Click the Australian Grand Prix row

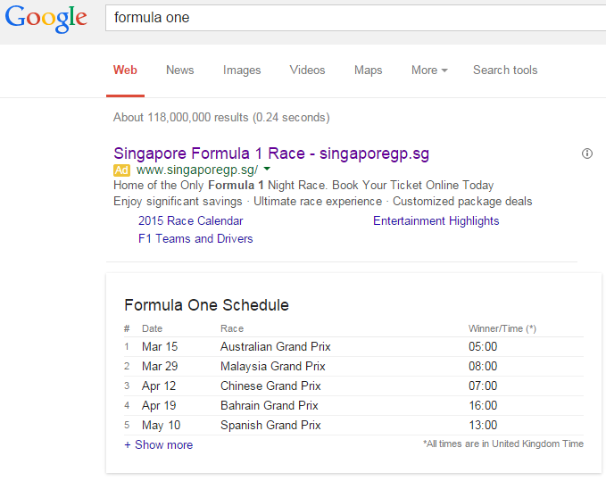point(353,346)
